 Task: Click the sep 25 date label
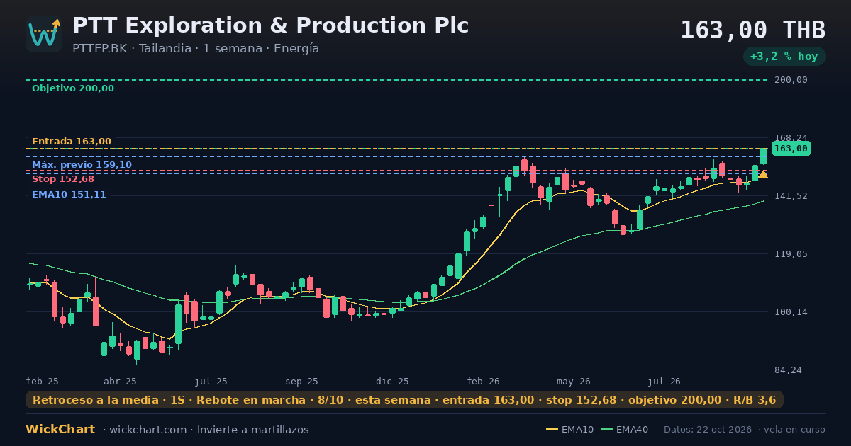302,382
